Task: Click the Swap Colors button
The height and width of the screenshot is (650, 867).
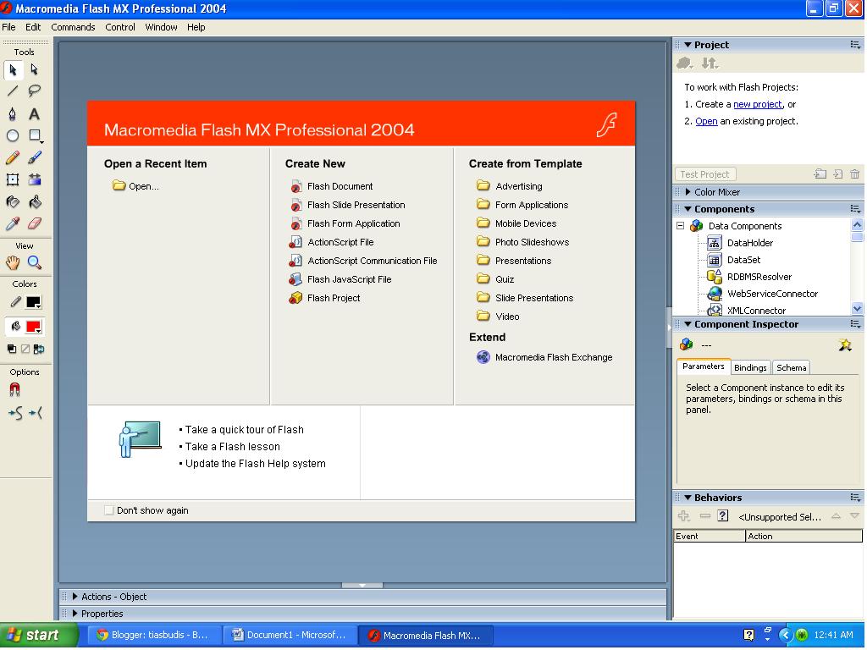Action: [39, 349]
